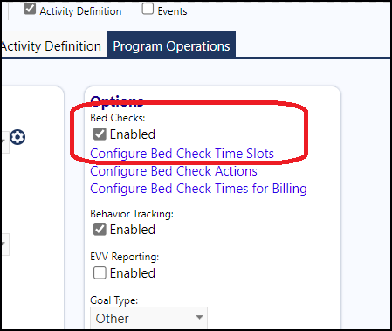
Task: Disable the Bed Checks Enabled checkbox
Action: pyautogui.click(x=100, y=134)
